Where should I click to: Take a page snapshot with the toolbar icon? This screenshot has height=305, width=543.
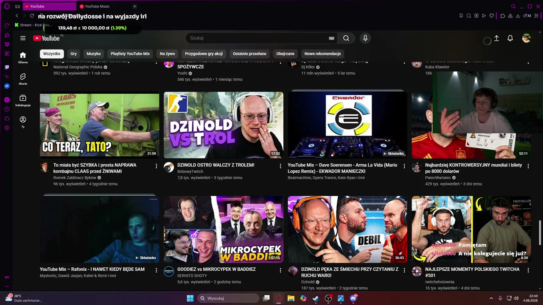pyautogui.click(x=469, y=16)
